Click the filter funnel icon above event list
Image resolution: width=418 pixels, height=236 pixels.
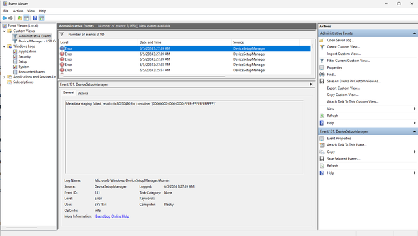pyautogui.click(x=62, y=35)
